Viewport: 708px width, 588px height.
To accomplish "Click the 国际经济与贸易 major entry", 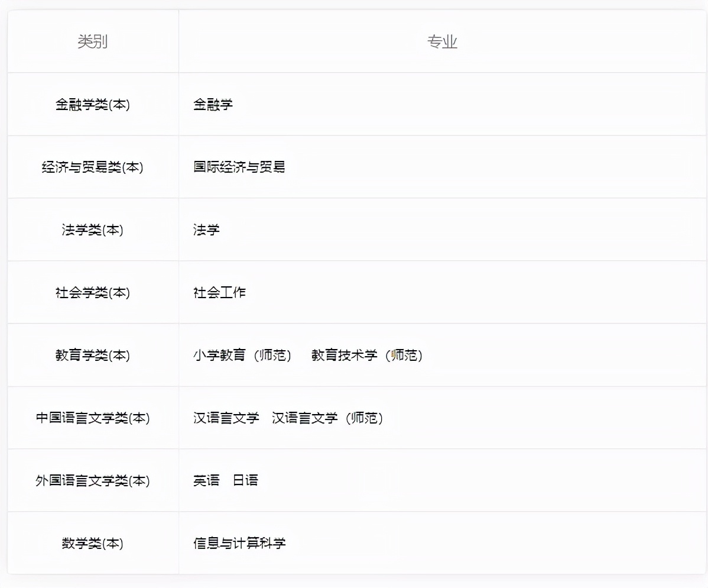I will coord(239,167).
